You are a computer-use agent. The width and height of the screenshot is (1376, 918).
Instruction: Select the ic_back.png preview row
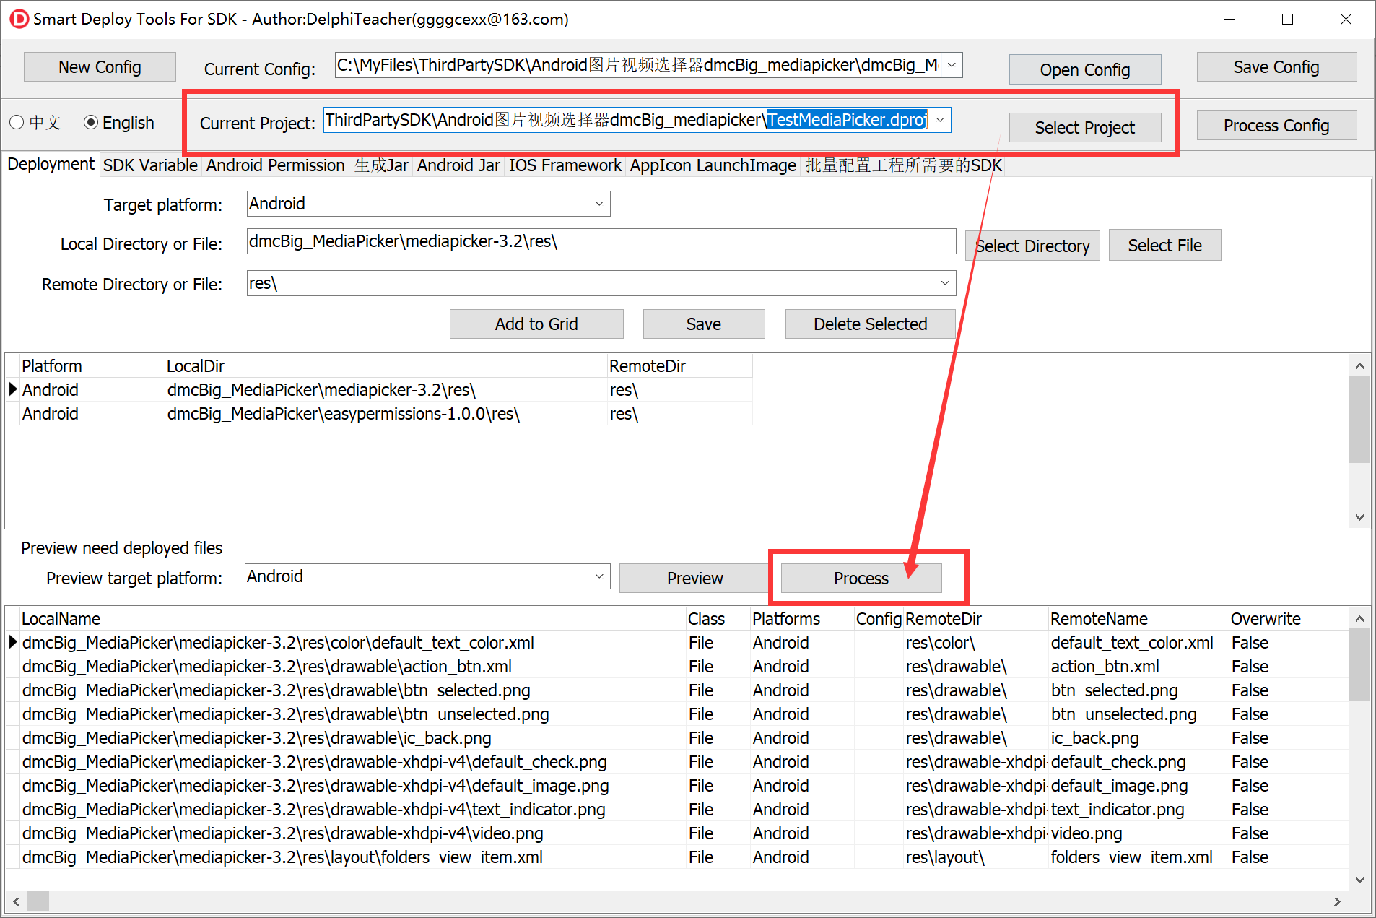click(677, 738)
